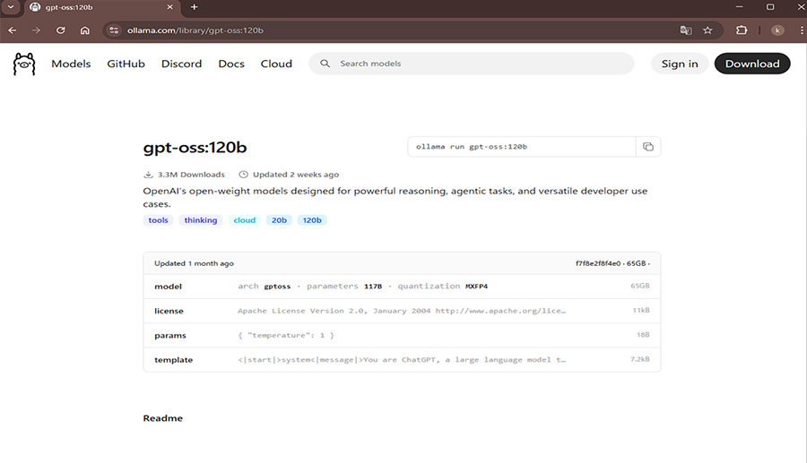
Task: Go to the browser home page icon
Action: [85, 30]
